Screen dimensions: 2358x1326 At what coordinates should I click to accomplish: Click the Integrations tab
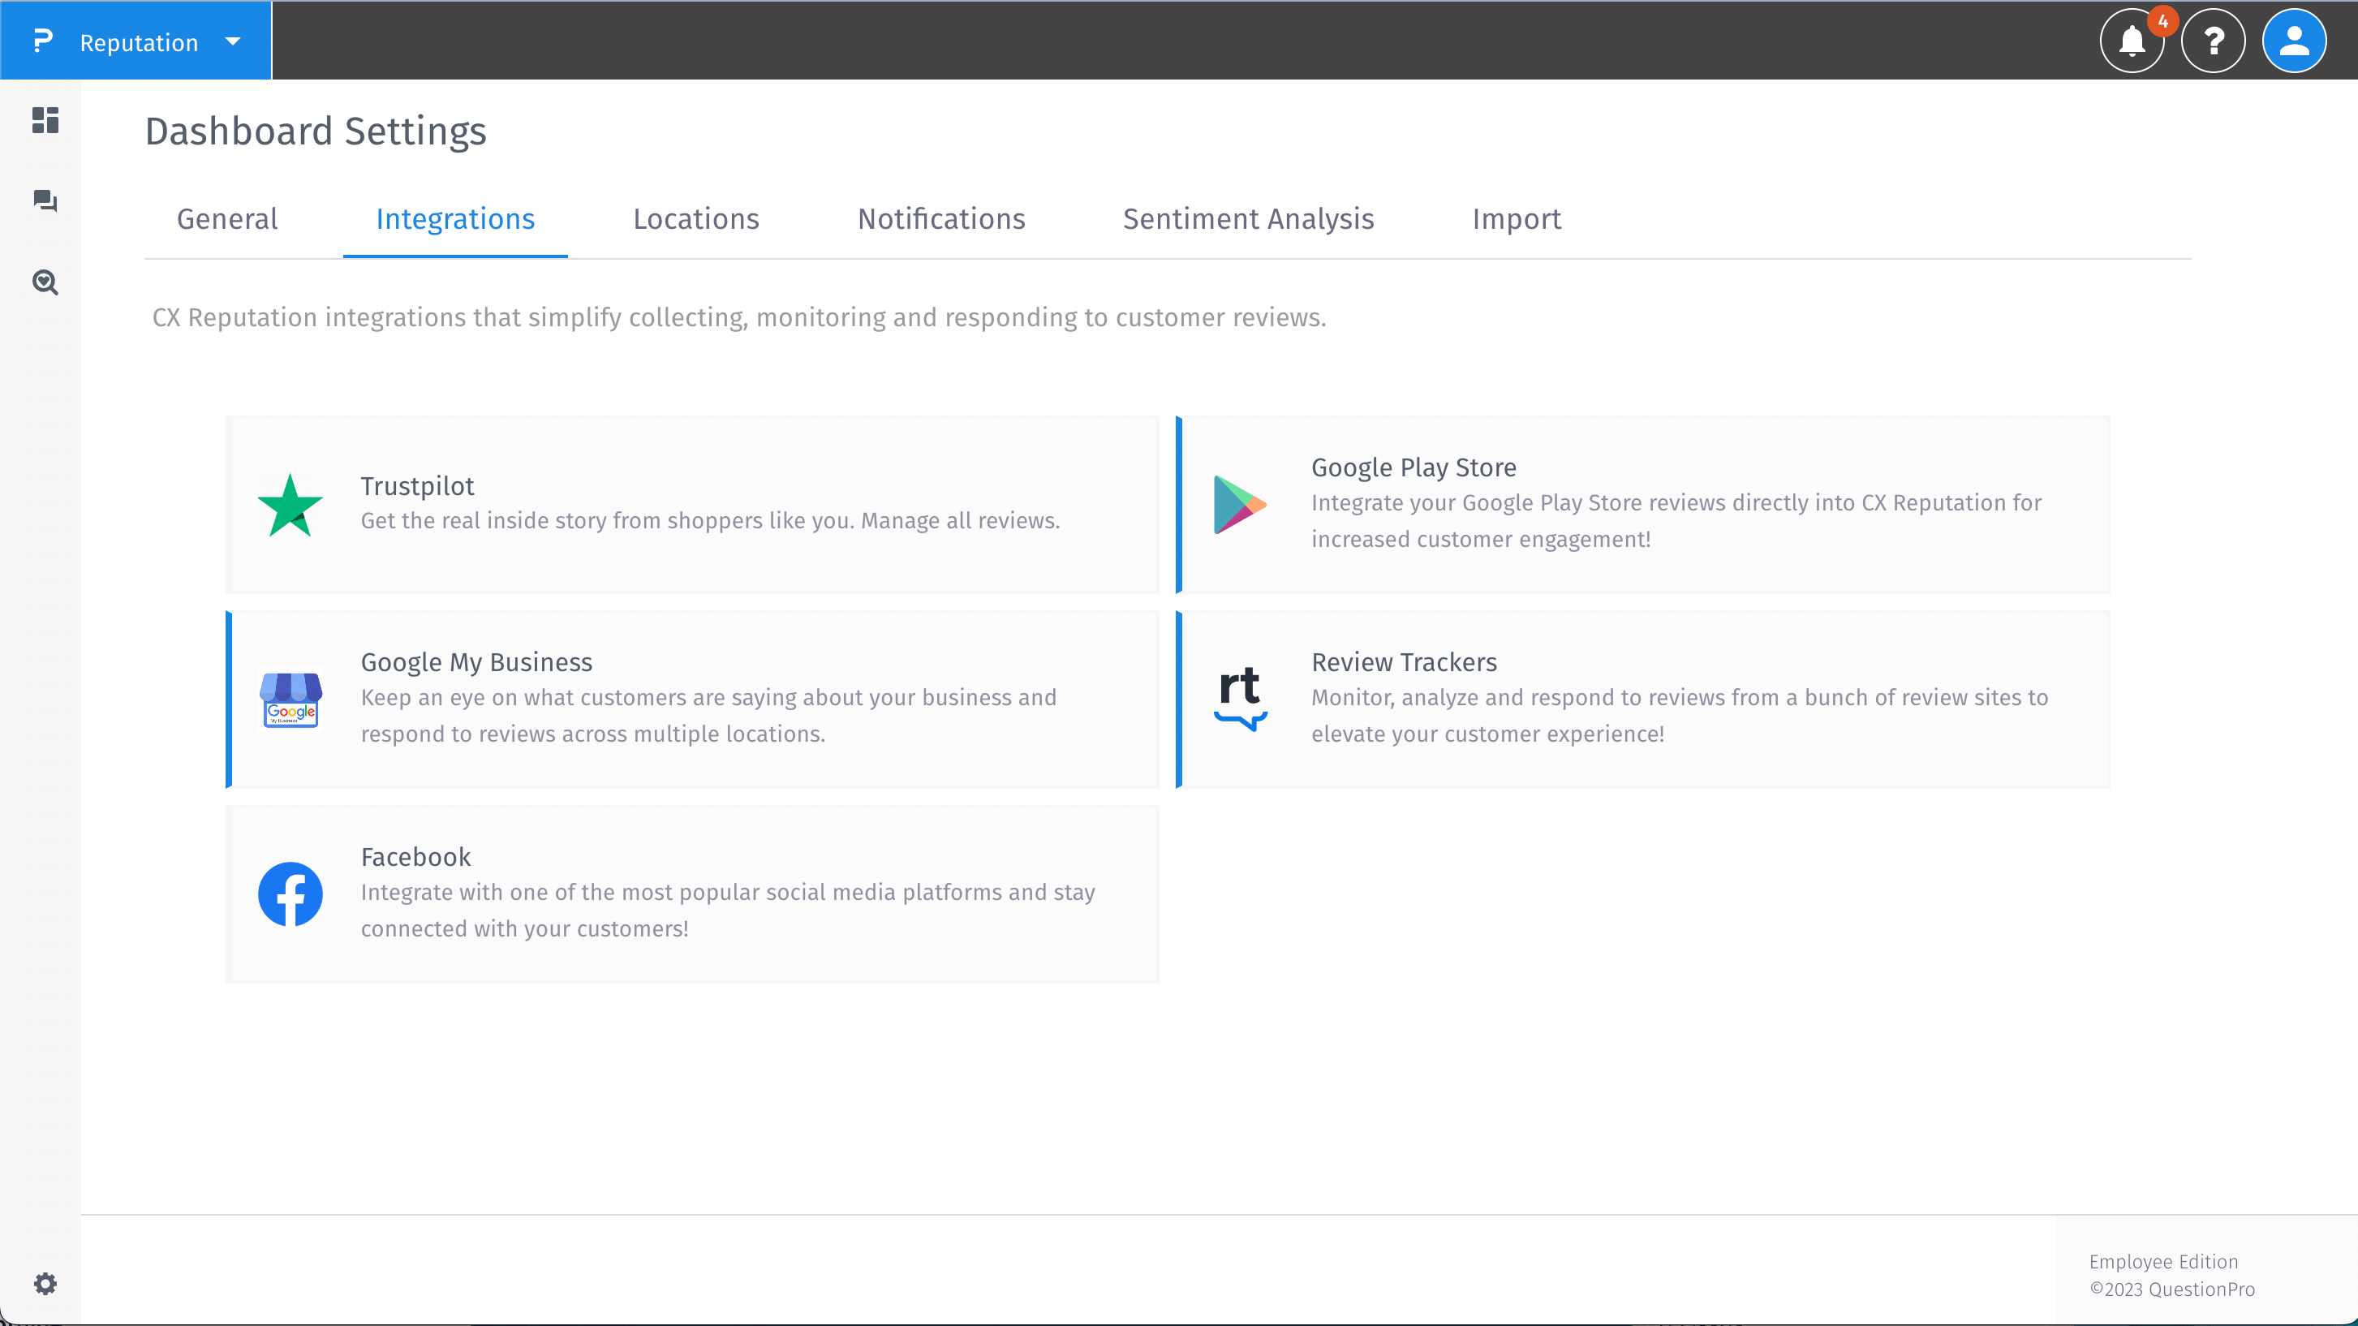point(455,219)
